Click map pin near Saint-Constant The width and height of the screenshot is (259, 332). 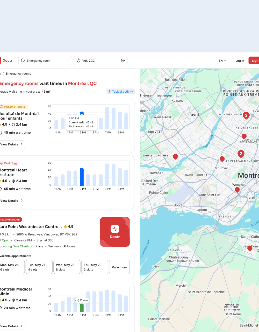pyautogui.click(x=250, y=248)
